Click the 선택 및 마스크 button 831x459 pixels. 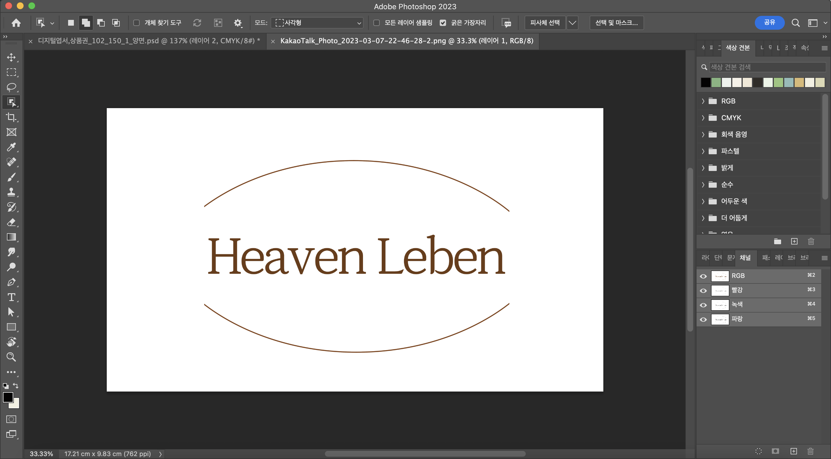pos(616,23)
